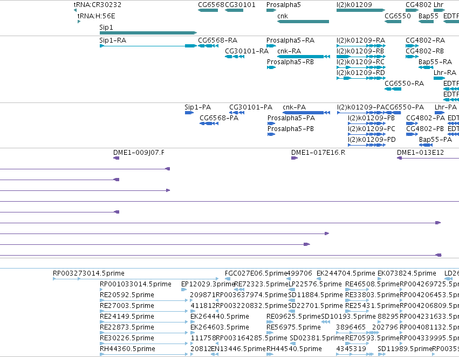Click the Bap55-RA transcript glyph
This screenshot has width=459, height=357.
pyautogui.click(x=426, y=67)
